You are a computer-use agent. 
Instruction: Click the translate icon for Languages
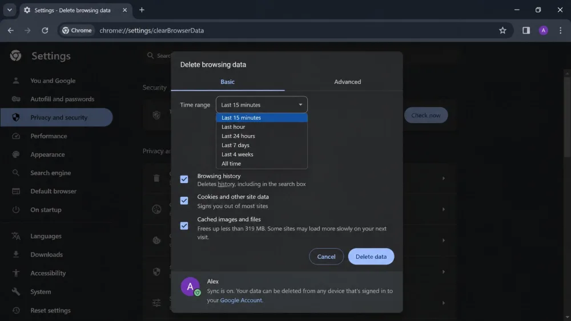point(15,236)
